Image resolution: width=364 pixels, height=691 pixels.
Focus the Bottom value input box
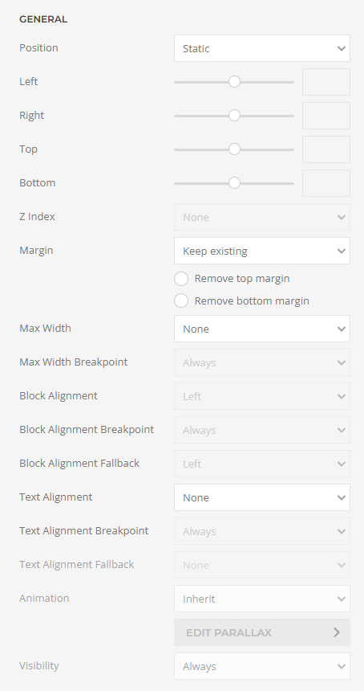pyautogui.click(x=326, y=183)
